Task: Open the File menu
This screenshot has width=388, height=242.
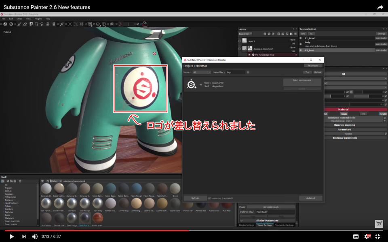Action: 4,19
